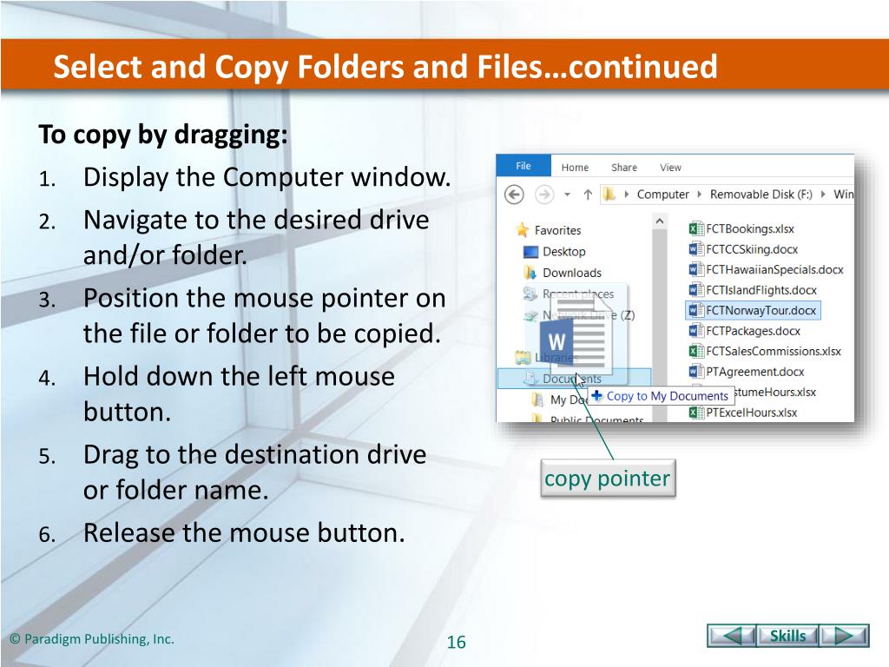Screen dimensions: 889x667
Task: Select Downloads in navigation pane
Action: [572, 273]
